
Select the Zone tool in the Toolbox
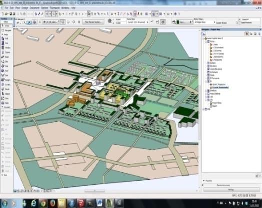6,98
